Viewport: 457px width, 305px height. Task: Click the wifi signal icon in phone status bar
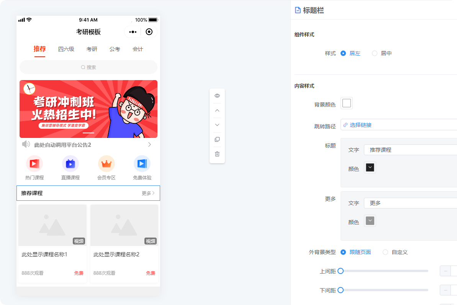coord(29,20)
